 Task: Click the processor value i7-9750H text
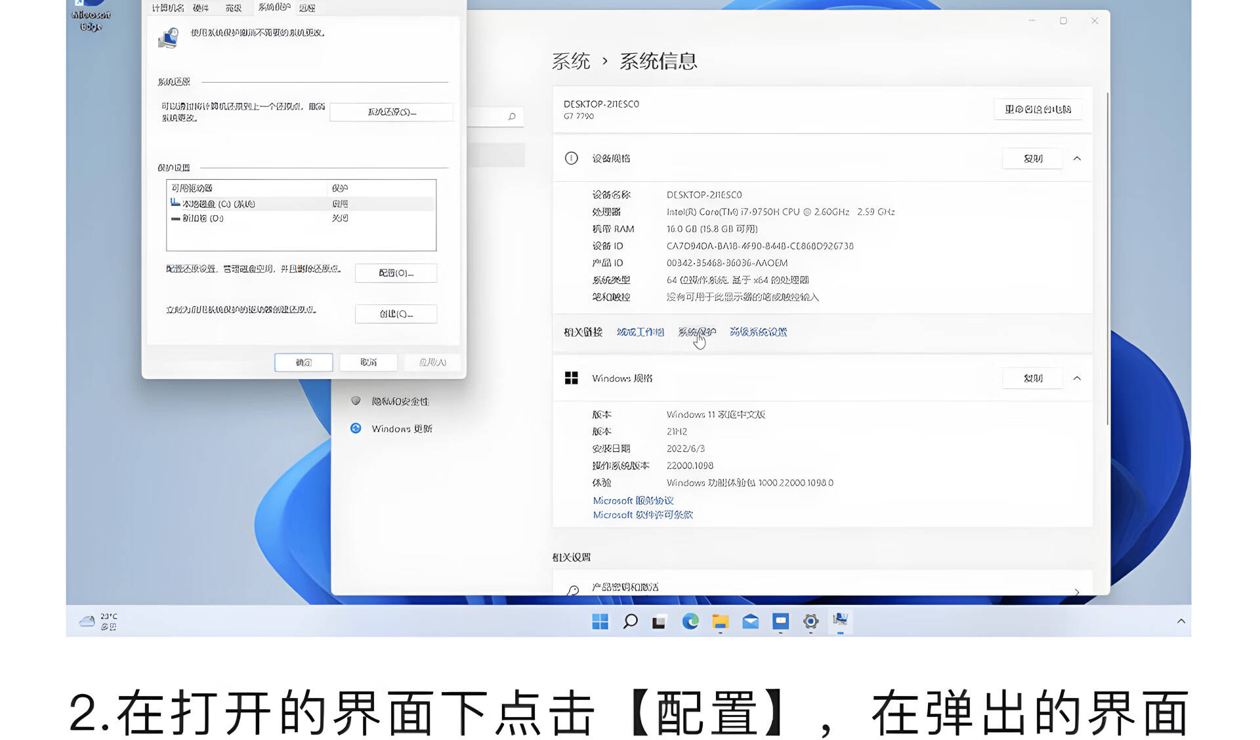coord(780,212)
